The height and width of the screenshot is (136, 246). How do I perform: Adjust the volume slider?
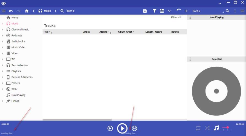click(227, 127)
